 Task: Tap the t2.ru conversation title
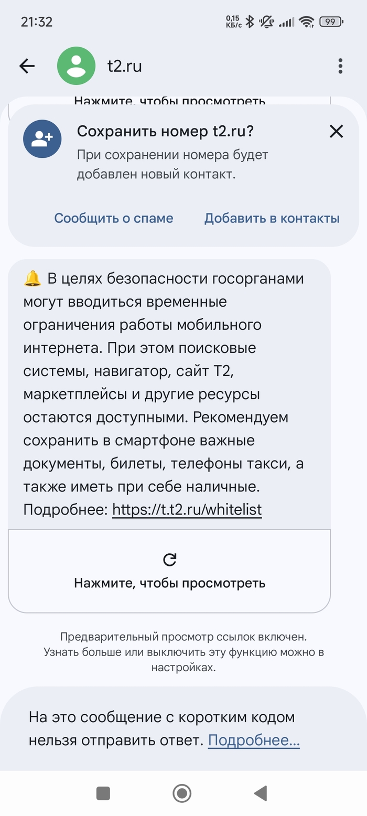tap(124, 66)
